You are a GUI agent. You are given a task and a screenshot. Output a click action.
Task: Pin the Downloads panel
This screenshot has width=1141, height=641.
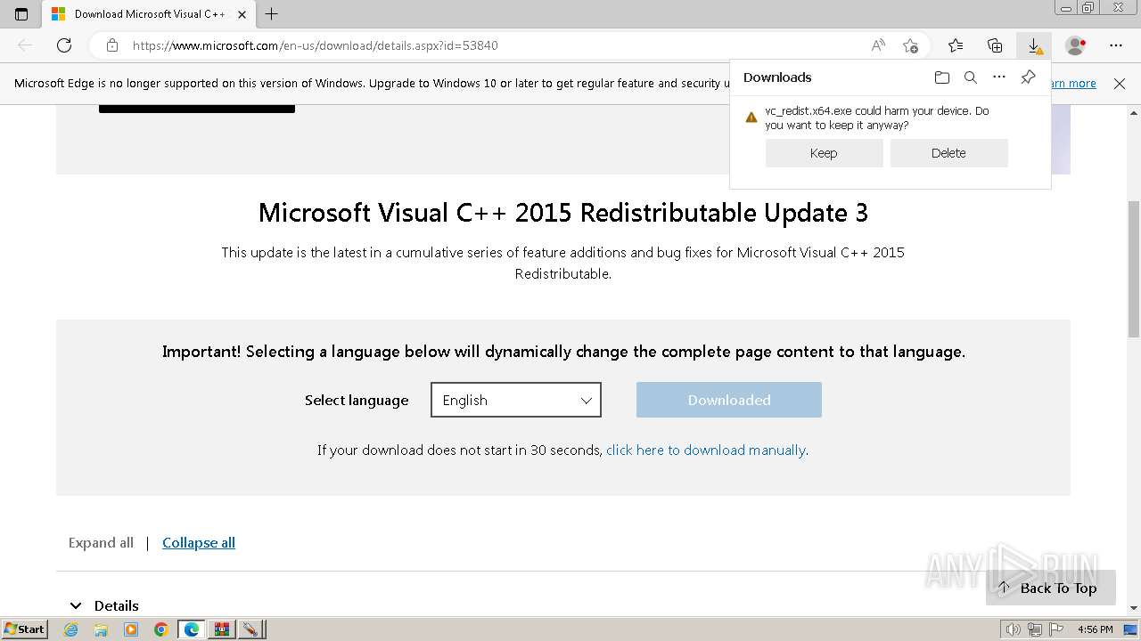[x=1028, y=77]
